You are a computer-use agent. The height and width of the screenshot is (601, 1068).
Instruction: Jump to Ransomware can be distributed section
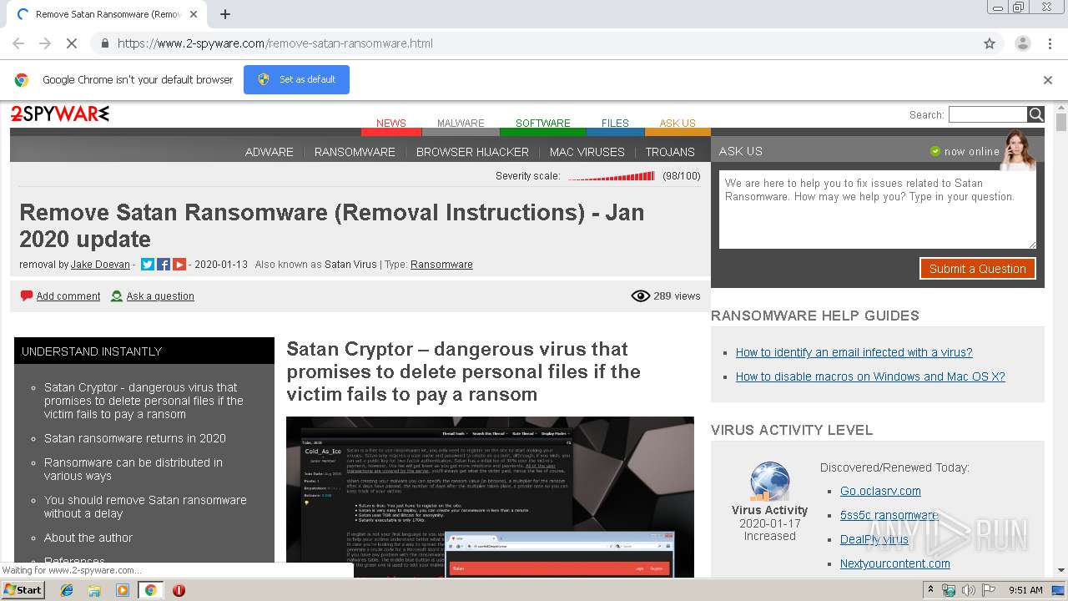[133, 469]
